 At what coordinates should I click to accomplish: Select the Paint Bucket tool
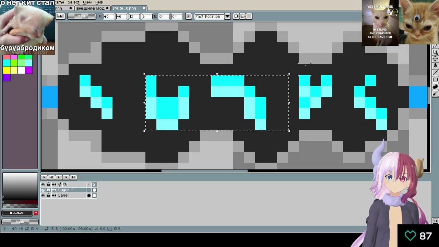pyautogui.click(x=435, y=66)
